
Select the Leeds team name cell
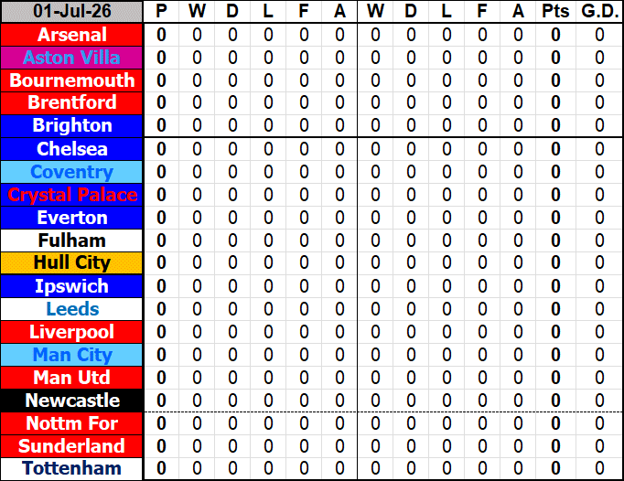pos(71,309)
